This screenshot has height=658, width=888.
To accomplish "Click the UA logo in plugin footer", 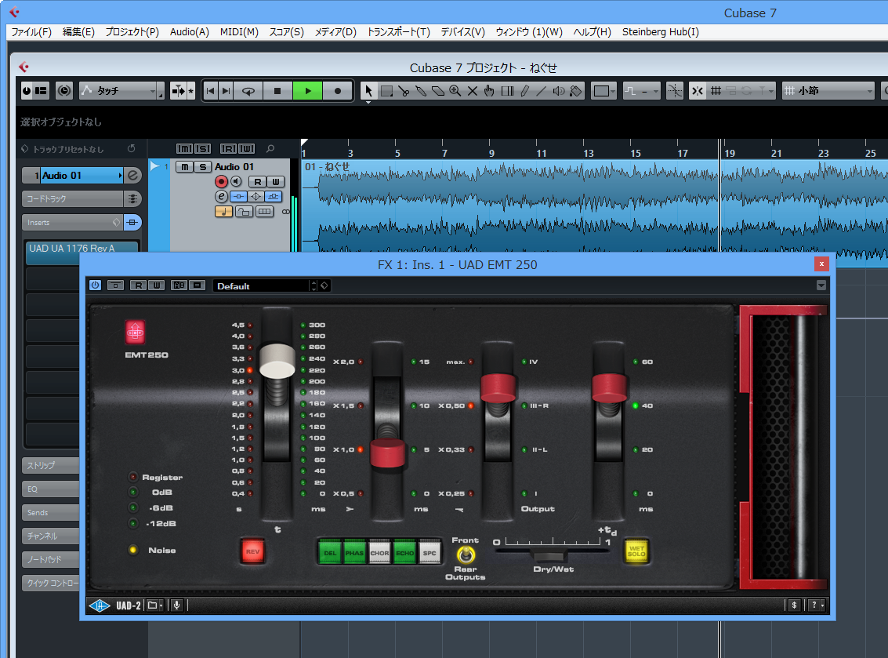I will [99, 606].
